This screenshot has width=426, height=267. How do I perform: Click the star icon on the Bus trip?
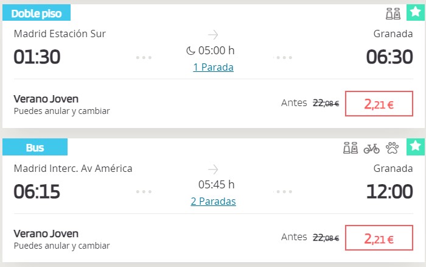click(x=416, y=147)
